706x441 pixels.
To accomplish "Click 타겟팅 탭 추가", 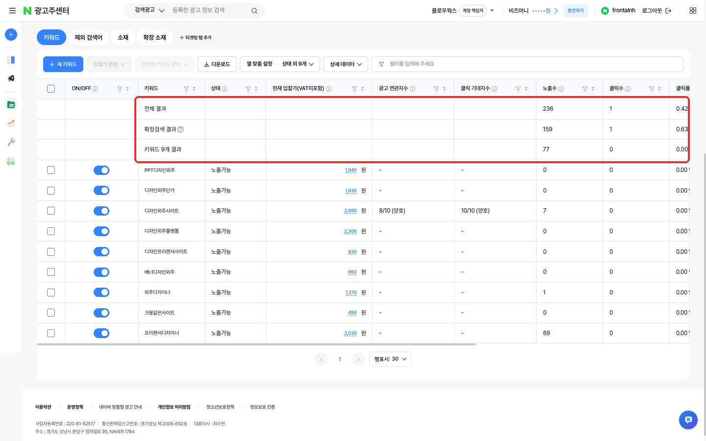I will [196, 38].
